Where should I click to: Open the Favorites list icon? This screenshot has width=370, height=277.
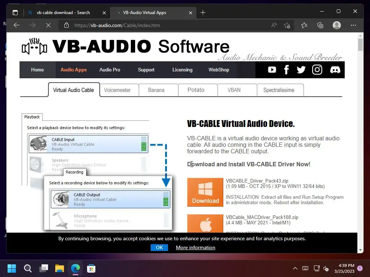click(304, 25)
